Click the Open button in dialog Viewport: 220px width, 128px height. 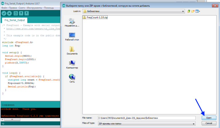pyautogui.click(x=209, y=118)
